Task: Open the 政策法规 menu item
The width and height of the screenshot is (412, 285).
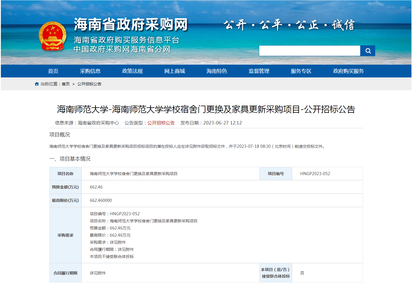Action: click(x=132, y=71)
